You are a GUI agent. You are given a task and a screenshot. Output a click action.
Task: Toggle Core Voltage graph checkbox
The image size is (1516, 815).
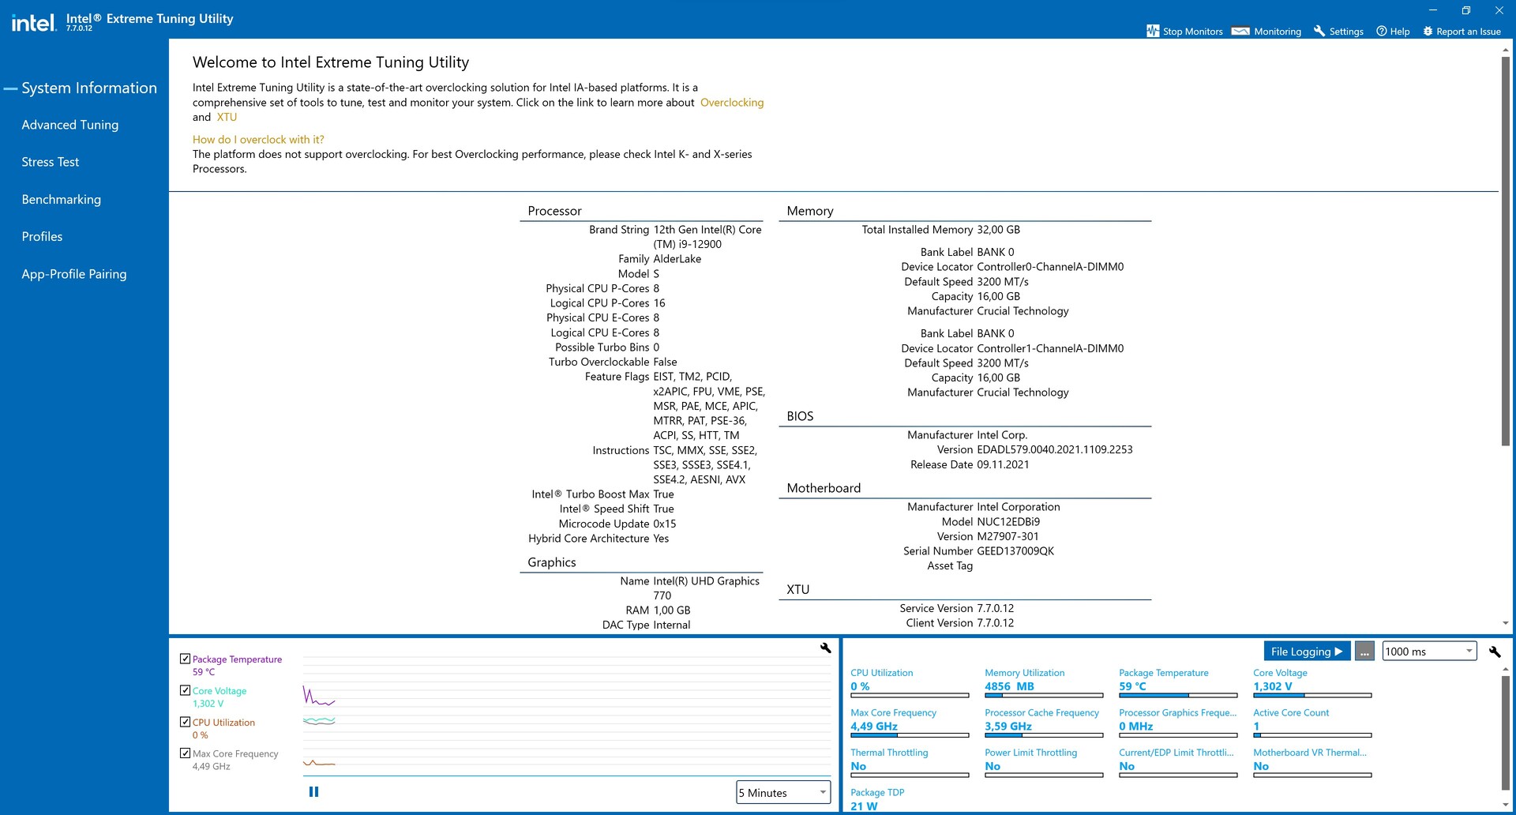point(185,690)
